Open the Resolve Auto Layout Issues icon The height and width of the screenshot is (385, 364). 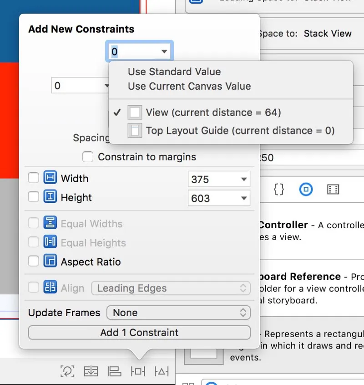coord(162,371)
